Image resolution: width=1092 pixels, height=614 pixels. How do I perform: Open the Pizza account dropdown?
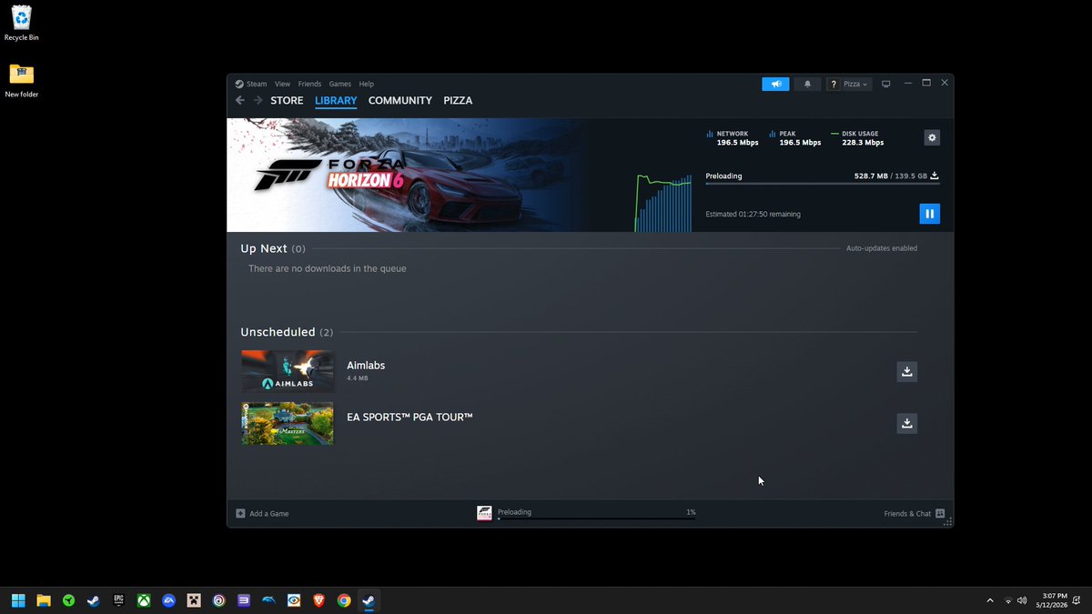[855, 84]
